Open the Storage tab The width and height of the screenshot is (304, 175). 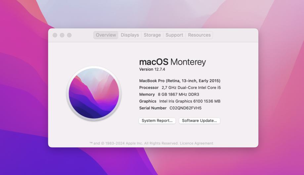152,35
